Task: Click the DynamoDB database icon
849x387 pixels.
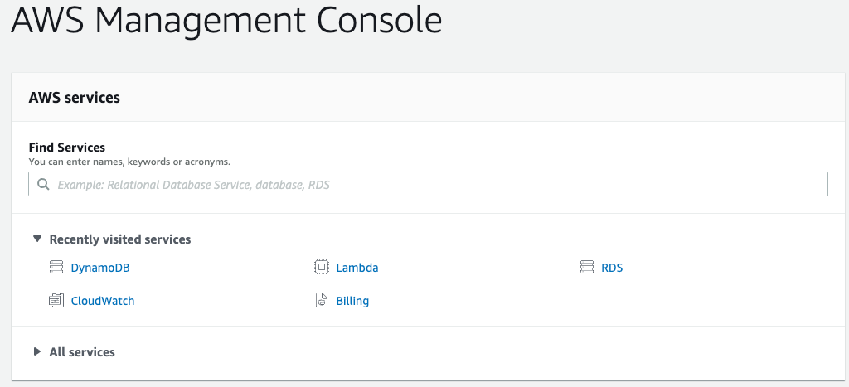Action: [x=56, y=268]
